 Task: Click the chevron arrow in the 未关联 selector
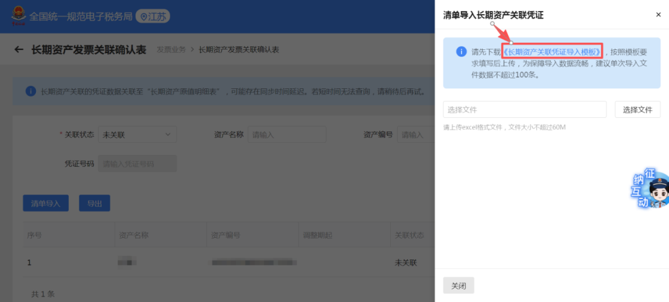click(x=167, y=135)
